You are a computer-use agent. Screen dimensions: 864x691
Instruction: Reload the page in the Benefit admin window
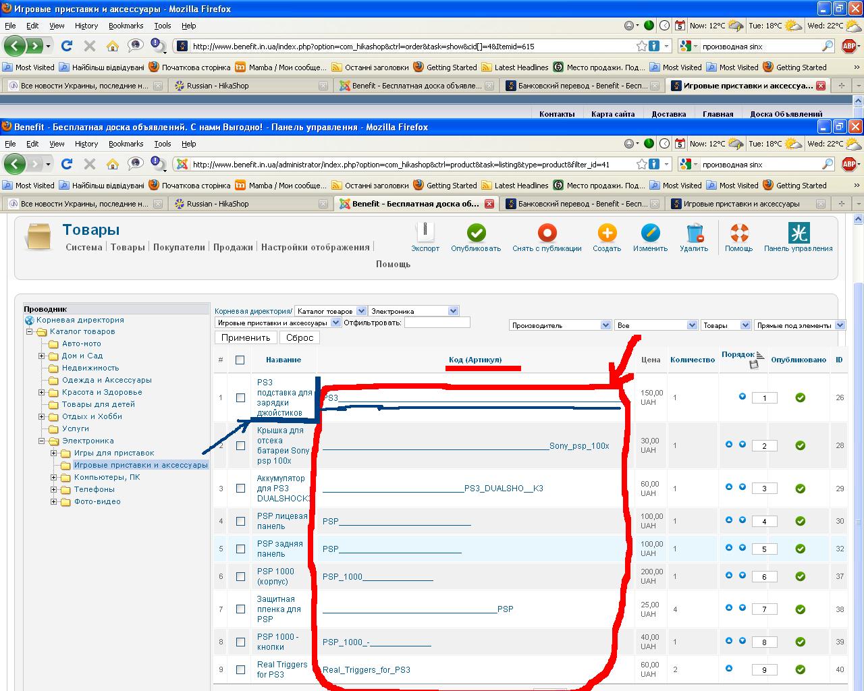click(66, 164)
